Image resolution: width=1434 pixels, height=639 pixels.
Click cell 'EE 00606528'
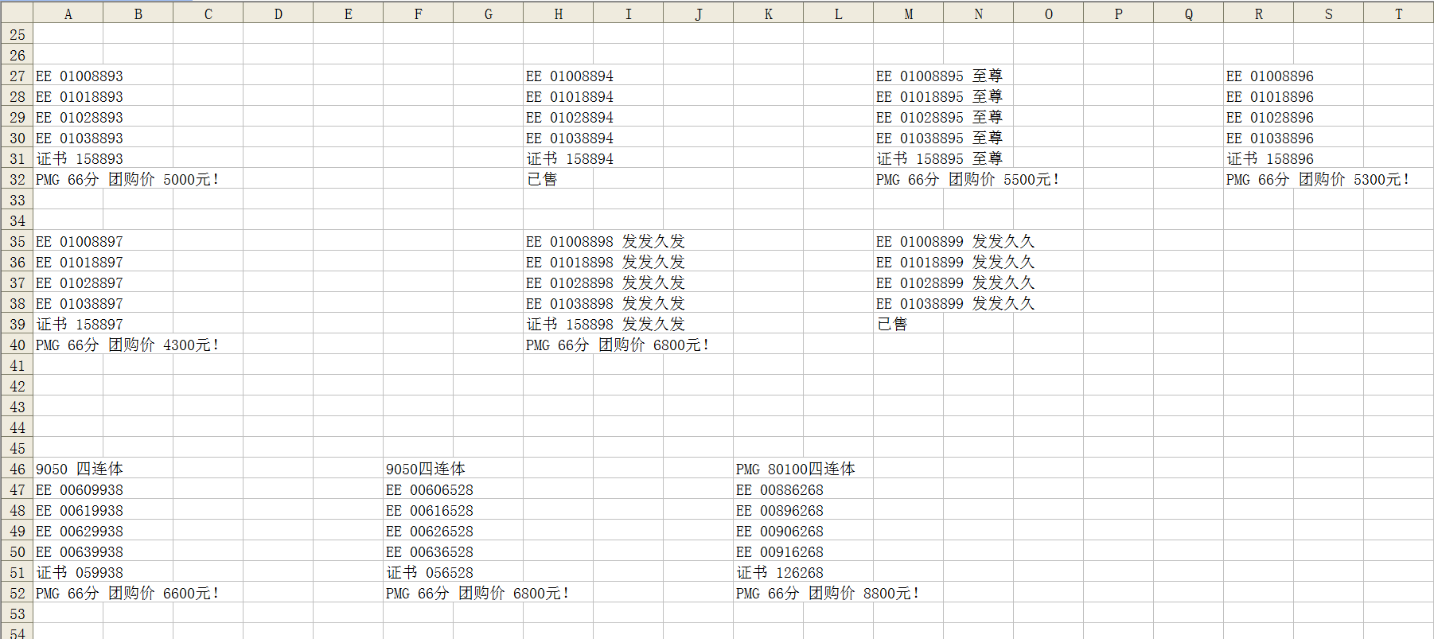(430, 489)
